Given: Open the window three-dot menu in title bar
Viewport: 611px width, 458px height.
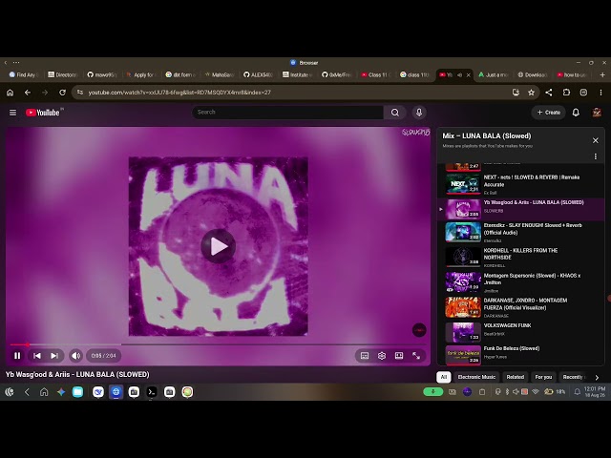Looking at the screenshot, I should click(16, 62).
